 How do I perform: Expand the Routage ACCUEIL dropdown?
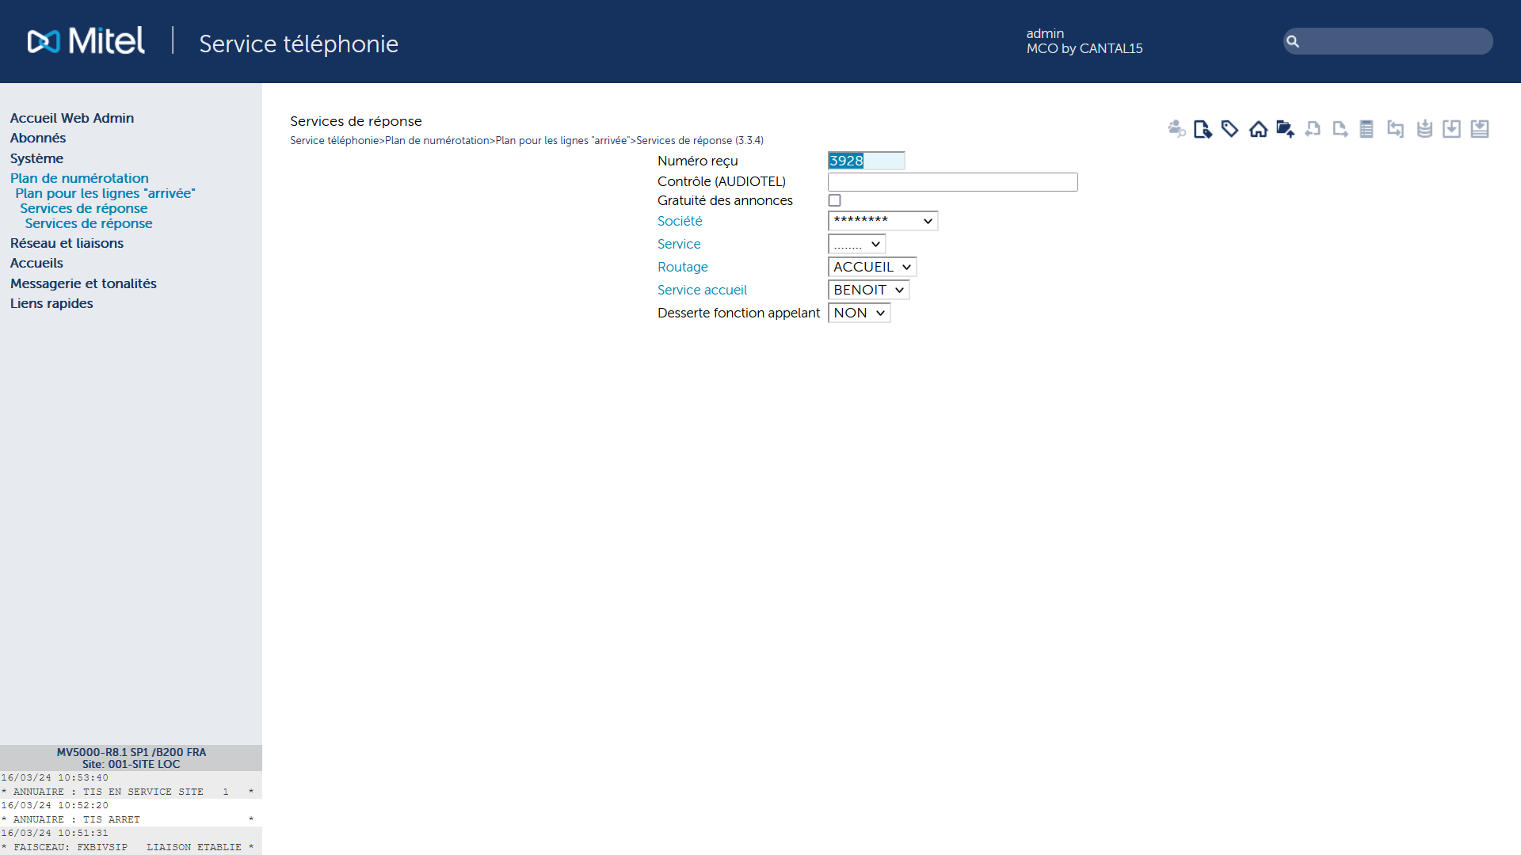[871, 268]
